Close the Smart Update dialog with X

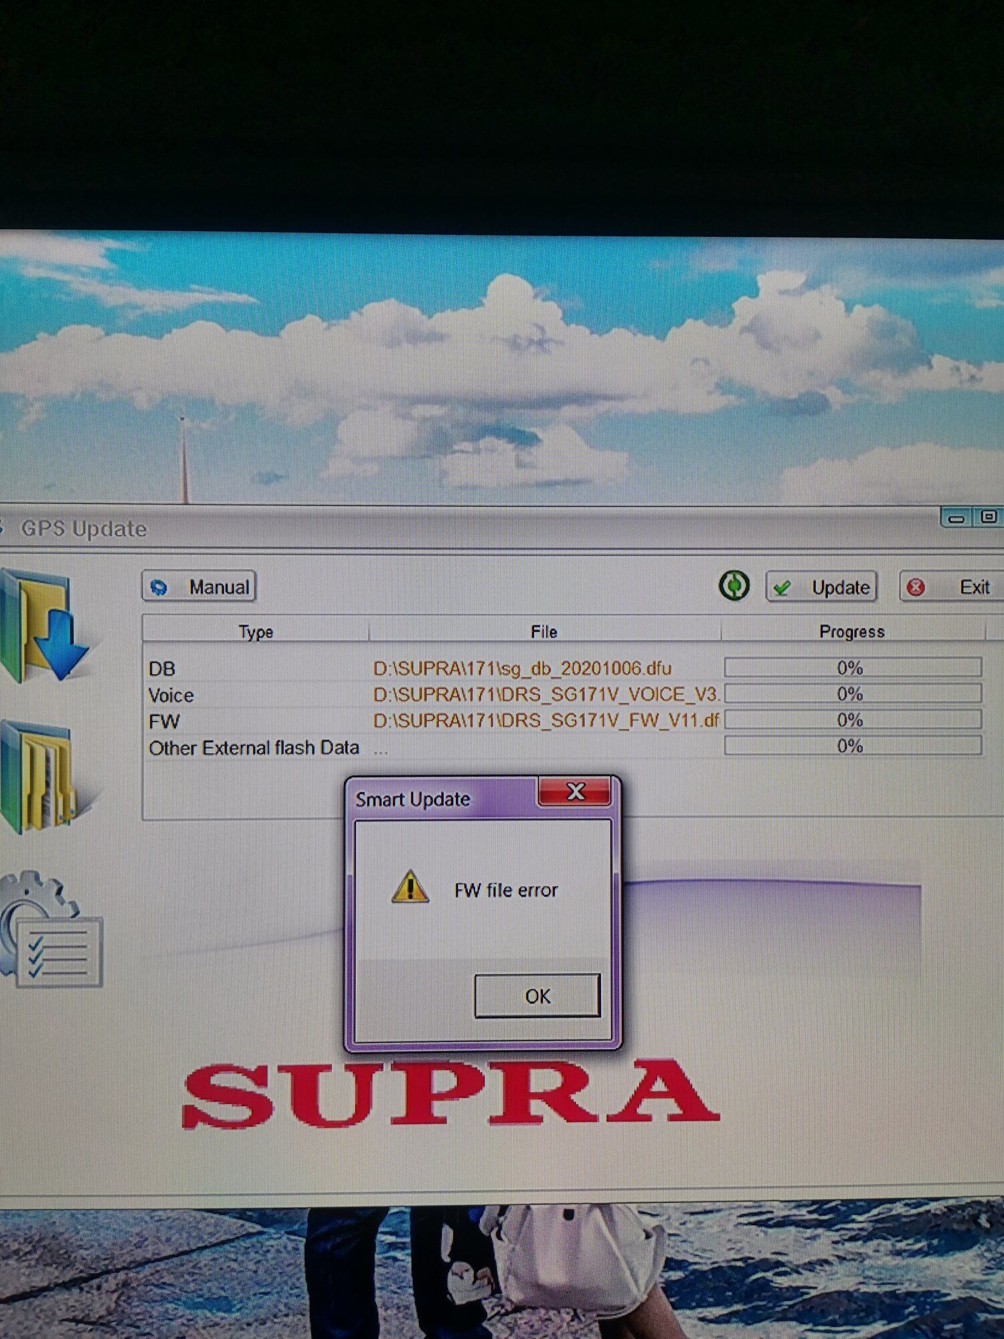point(575,792)
